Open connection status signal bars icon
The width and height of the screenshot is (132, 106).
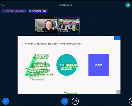tap(128, 5)
